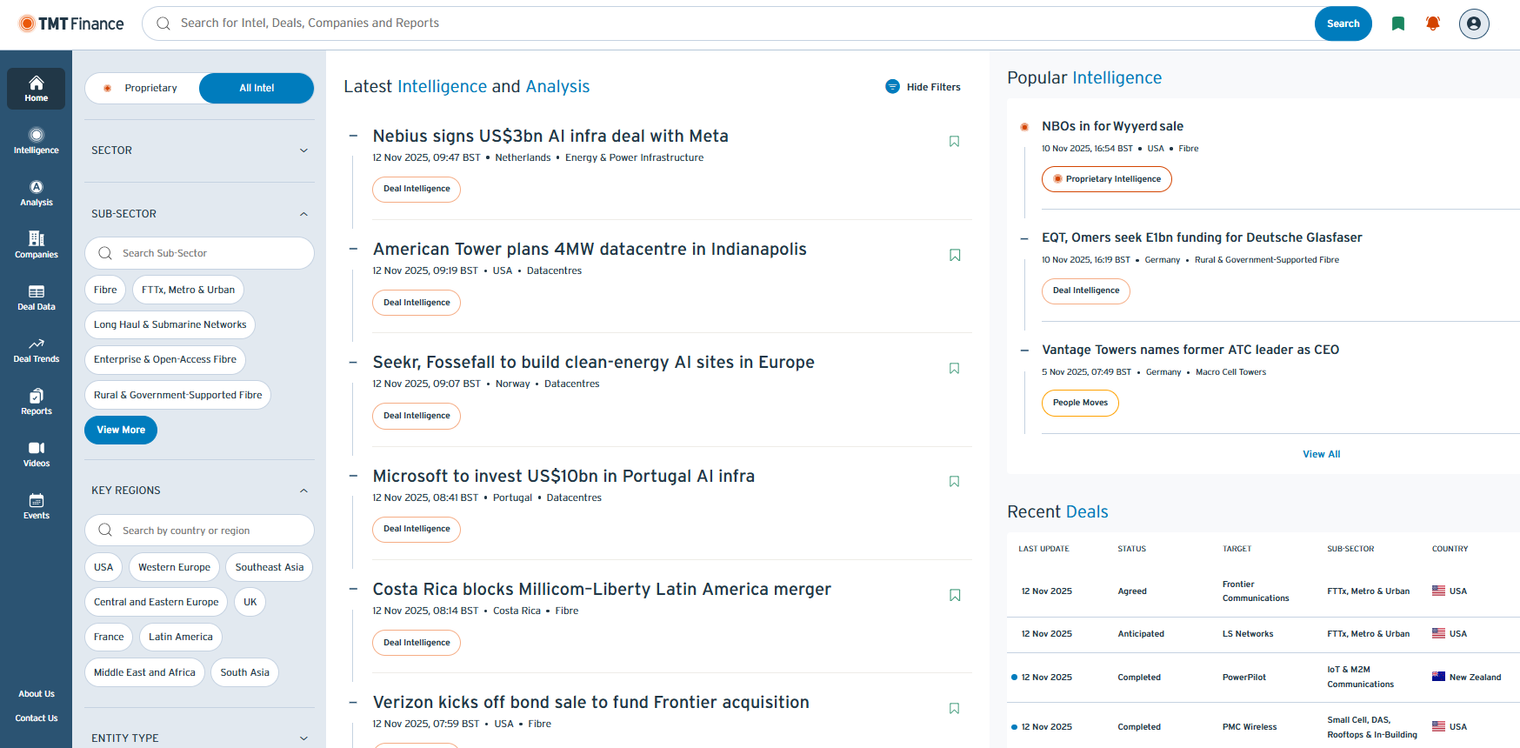1520x748 pixels.
Task: Expand the SECTOR filter section
Action: coord(303,150)
